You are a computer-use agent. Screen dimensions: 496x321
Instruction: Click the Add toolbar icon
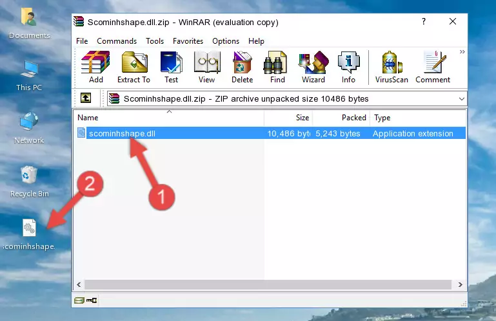(95, 67)
